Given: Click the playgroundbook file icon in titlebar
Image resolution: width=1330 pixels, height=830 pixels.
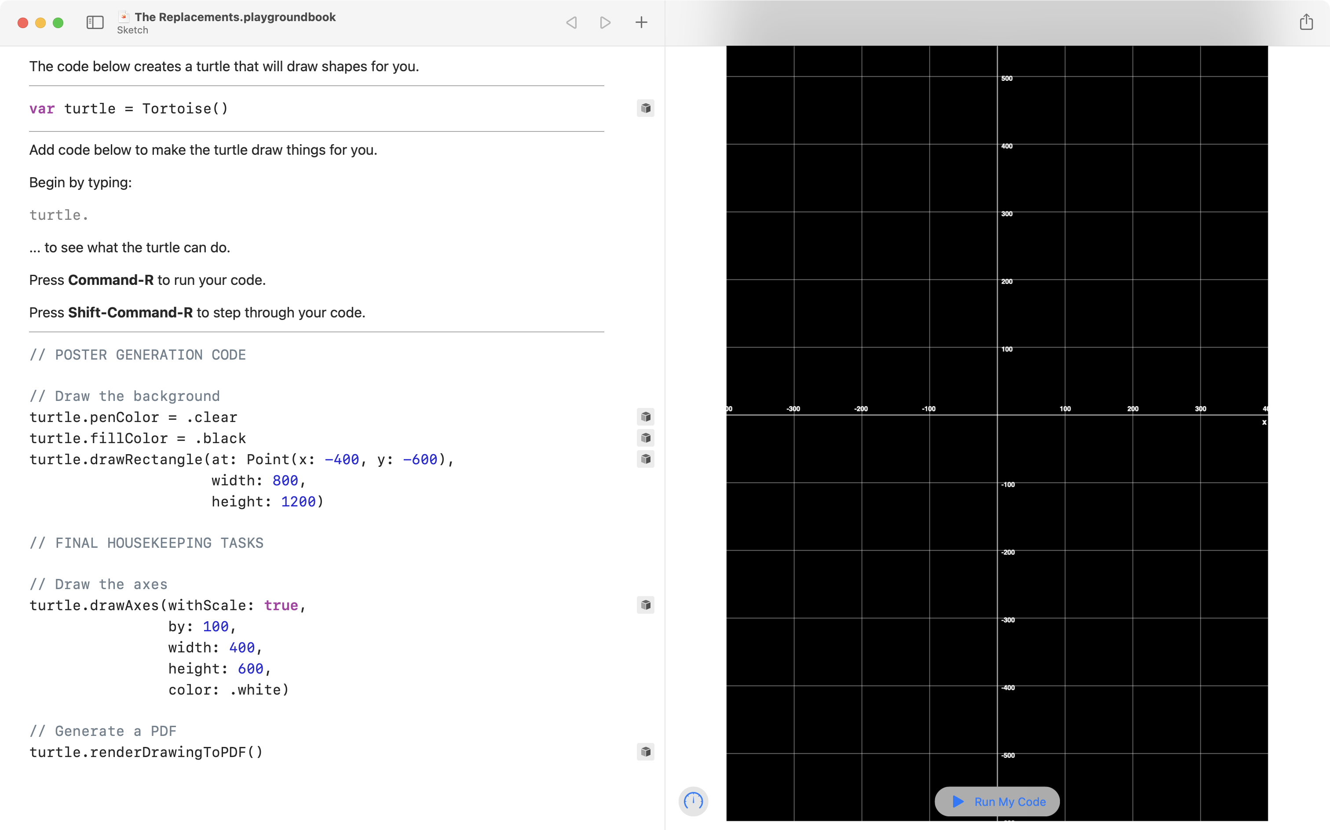Looking at the screenshot, I should click(124, 17).
